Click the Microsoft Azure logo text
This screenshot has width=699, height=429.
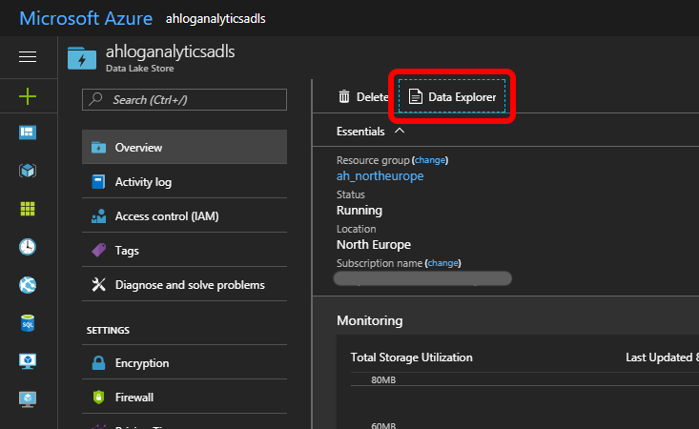click(86, 19)
